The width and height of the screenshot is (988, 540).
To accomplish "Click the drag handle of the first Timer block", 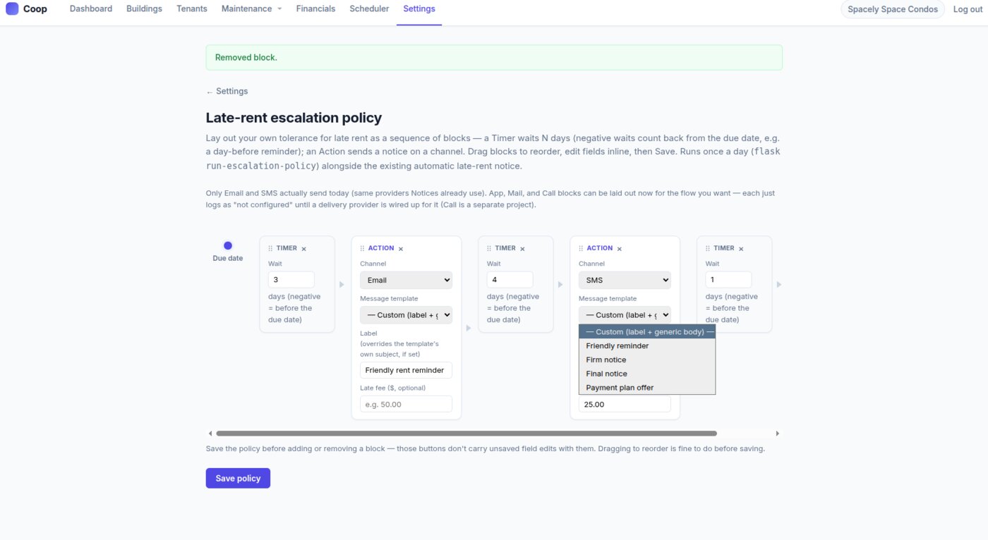I will (271, 249).
